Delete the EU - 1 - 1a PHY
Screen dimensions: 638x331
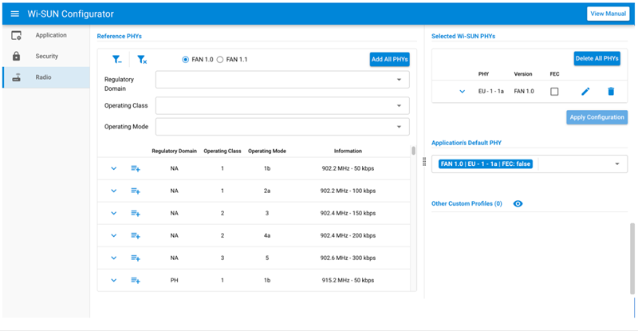[x=611, y=91]
